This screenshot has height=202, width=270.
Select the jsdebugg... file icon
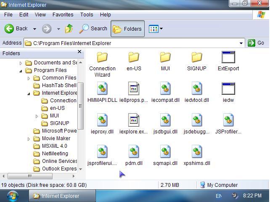pyautogui.click(x=197, y=120)
